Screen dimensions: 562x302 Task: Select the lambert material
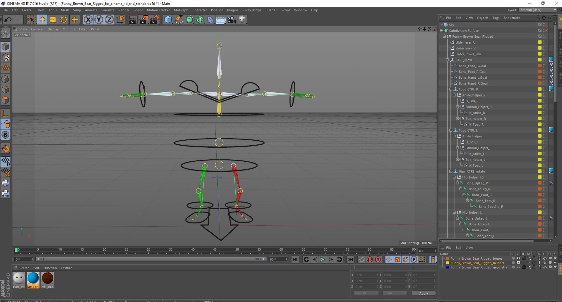coord(33,280)
